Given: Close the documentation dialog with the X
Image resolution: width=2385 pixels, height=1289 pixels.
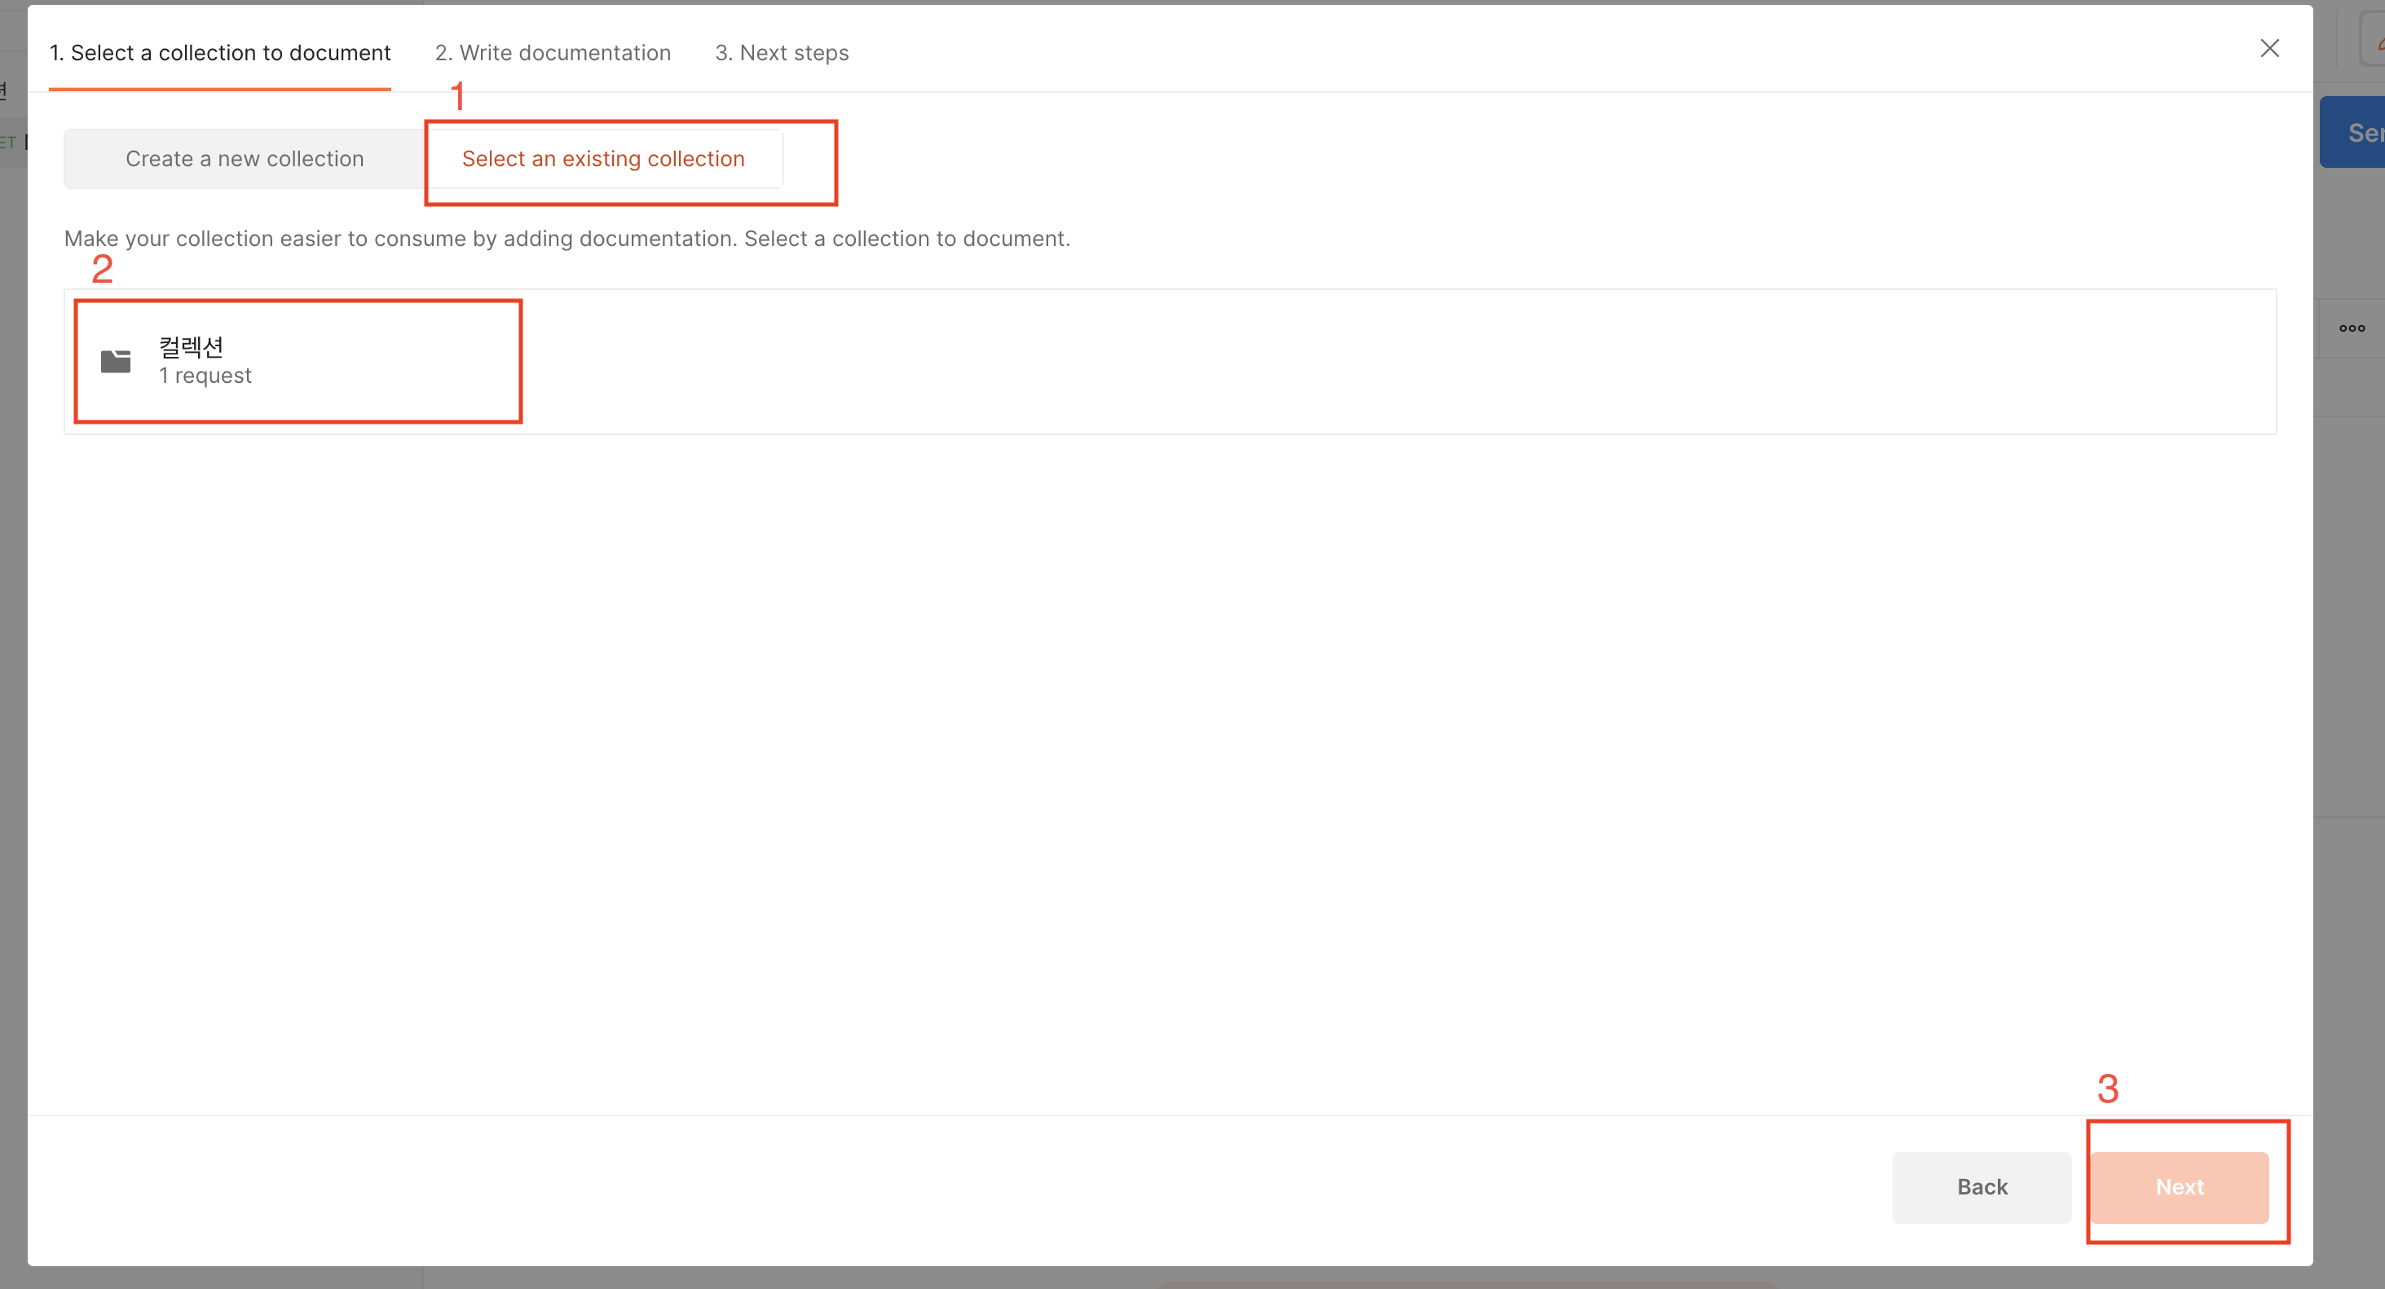Looking at the screenshot, I should pos(2269,48).
